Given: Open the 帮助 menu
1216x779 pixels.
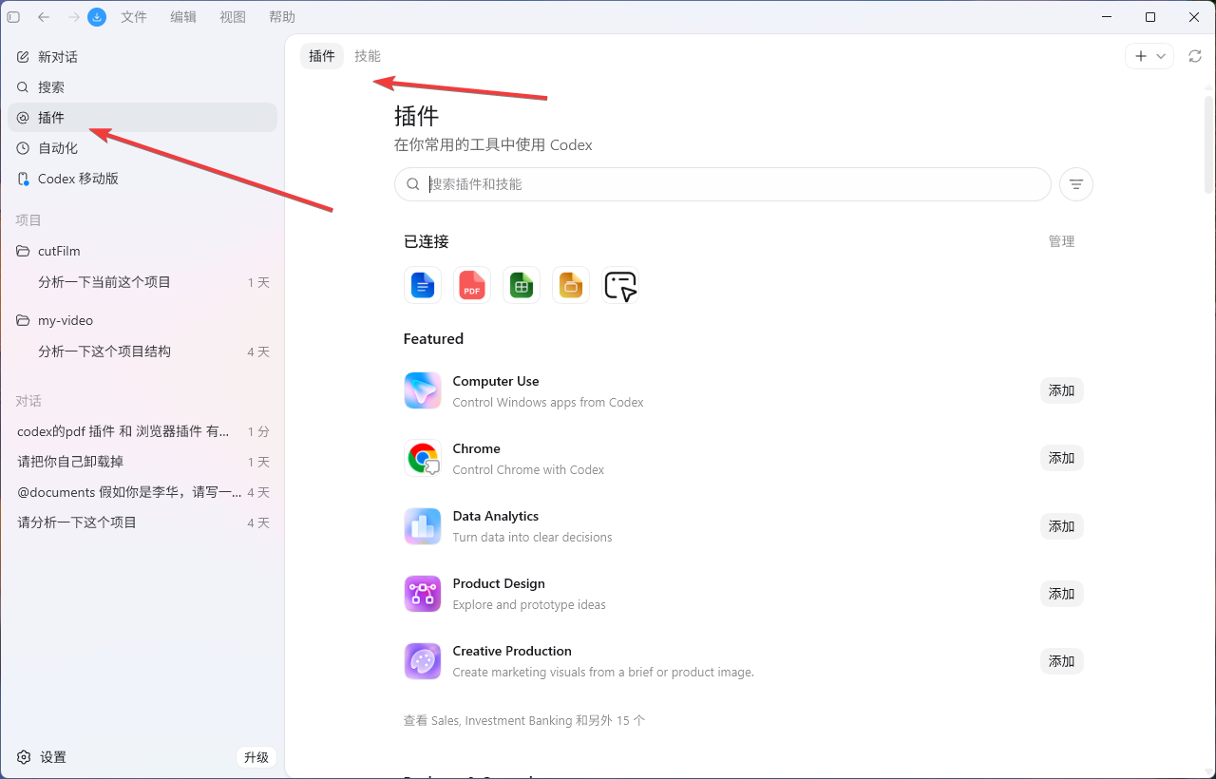Looking at the screenshot, I should point(282,17).
